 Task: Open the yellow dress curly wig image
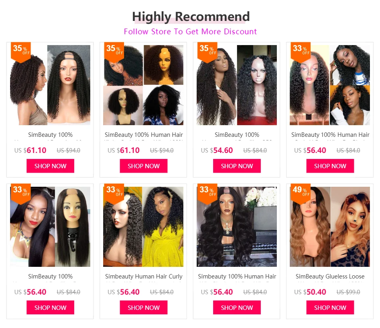[143, 227]
